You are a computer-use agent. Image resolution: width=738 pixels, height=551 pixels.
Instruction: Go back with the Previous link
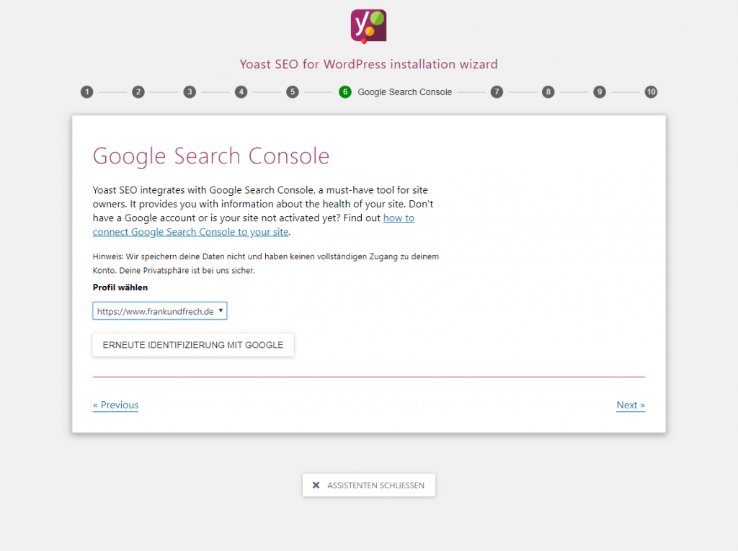115,405
